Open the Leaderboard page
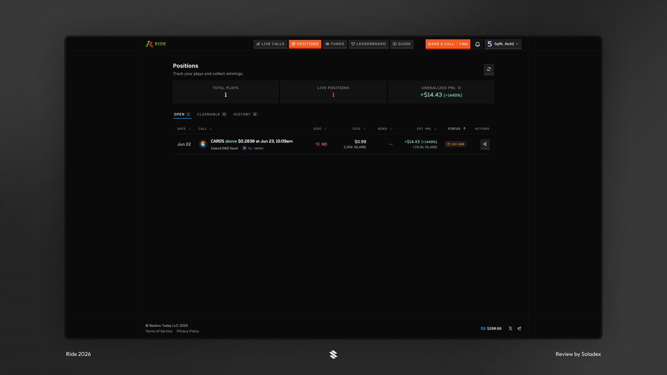This screenshot has height=375, width=667. click(369, 44)
